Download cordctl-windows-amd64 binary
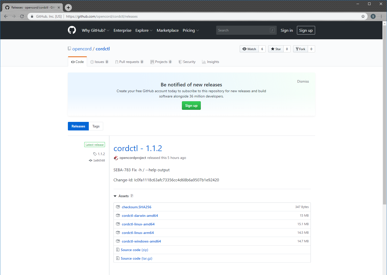This screenshot has width=387, height=275. (141, 241)
